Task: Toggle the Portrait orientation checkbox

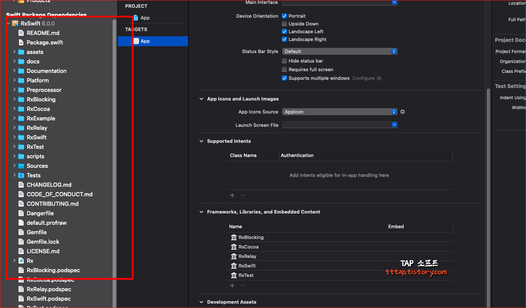Action: point(284,16)
